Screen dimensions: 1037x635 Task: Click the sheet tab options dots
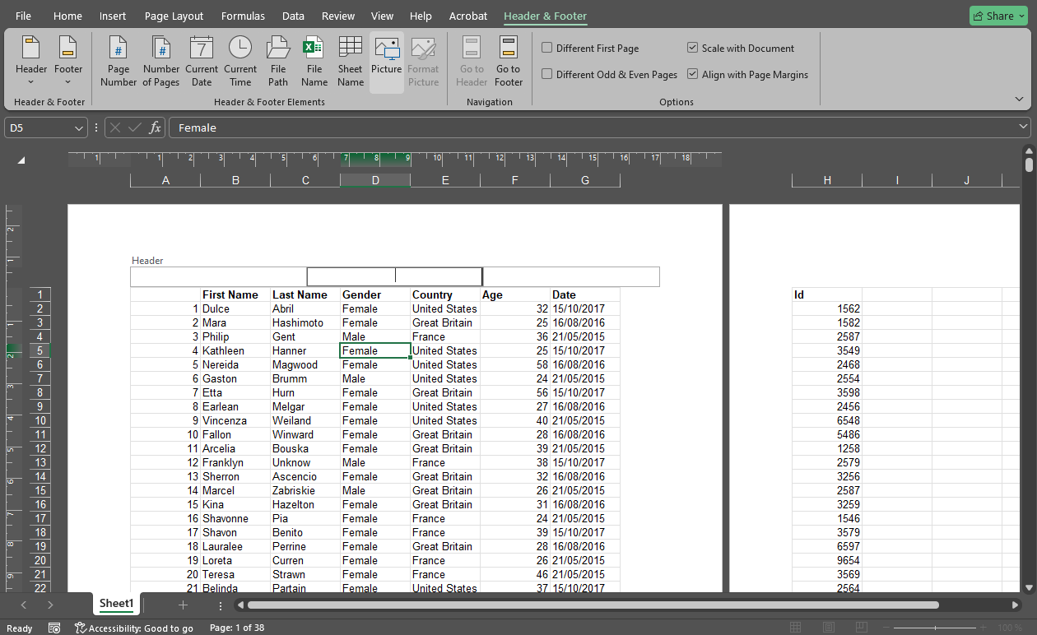(x=221, y=605)
